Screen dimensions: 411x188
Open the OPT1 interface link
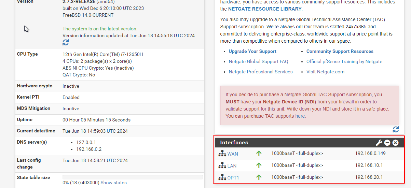click(233, 178)
